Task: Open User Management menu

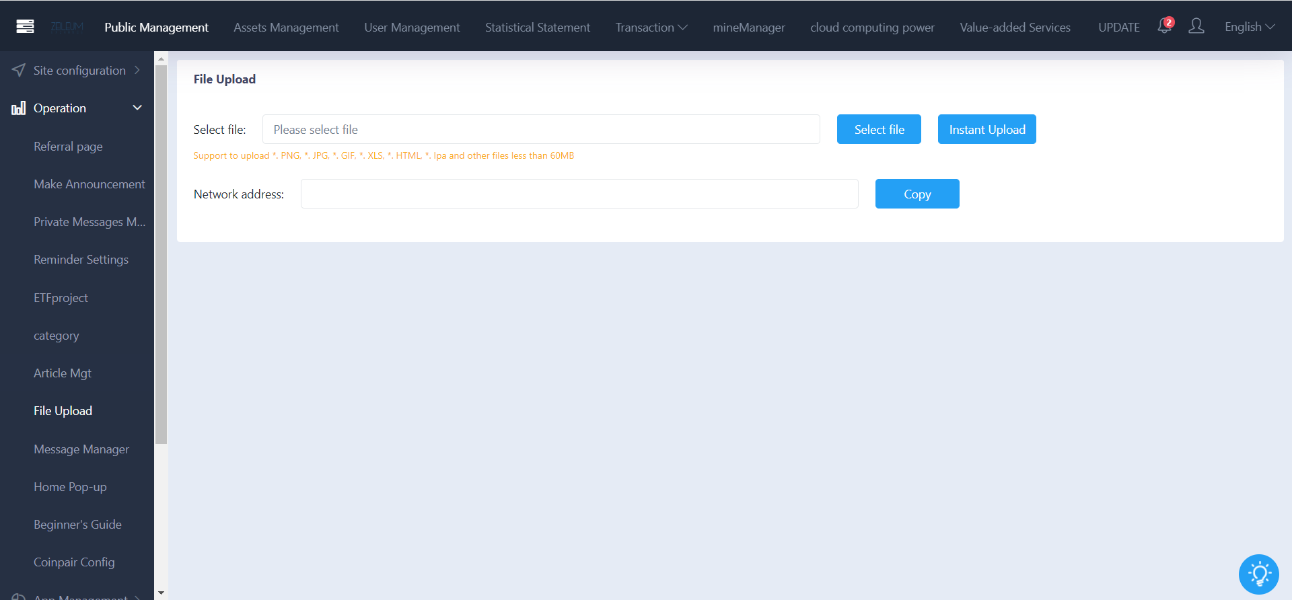Action: pos(412,28)
